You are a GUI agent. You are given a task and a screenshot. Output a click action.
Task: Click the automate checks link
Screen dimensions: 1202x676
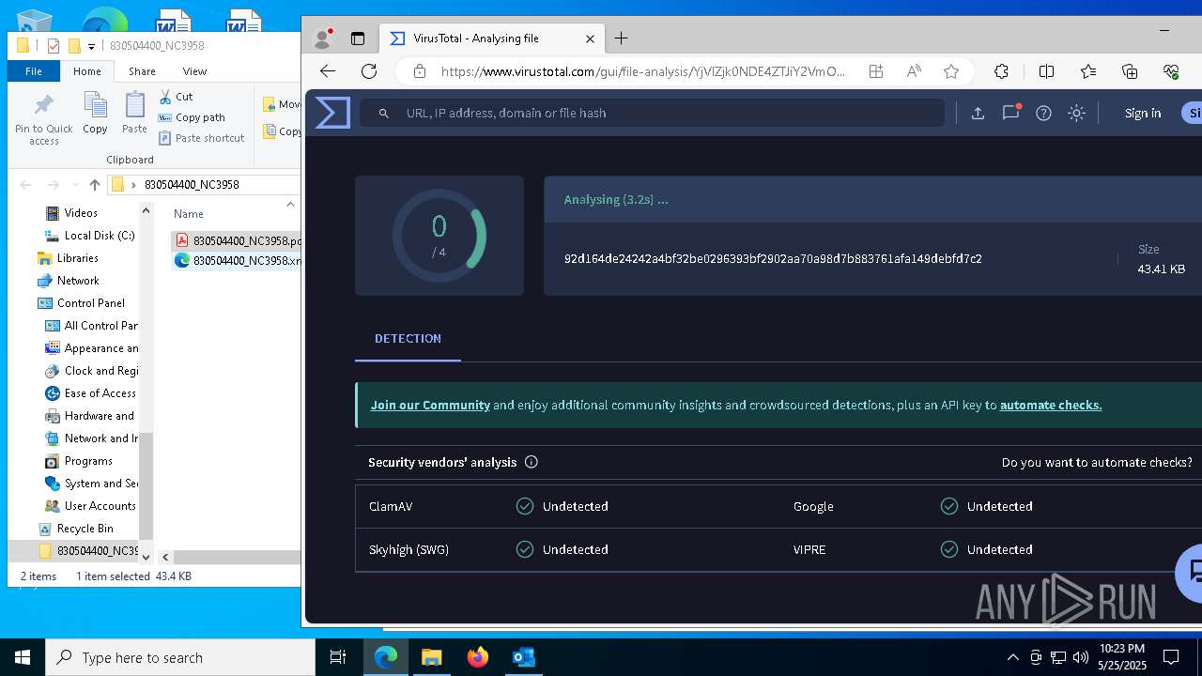click(1051, 406)
